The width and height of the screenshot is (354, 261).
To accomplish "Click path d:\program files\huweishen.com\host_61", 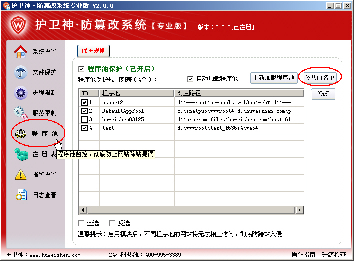I will click(x=238, y=119).
